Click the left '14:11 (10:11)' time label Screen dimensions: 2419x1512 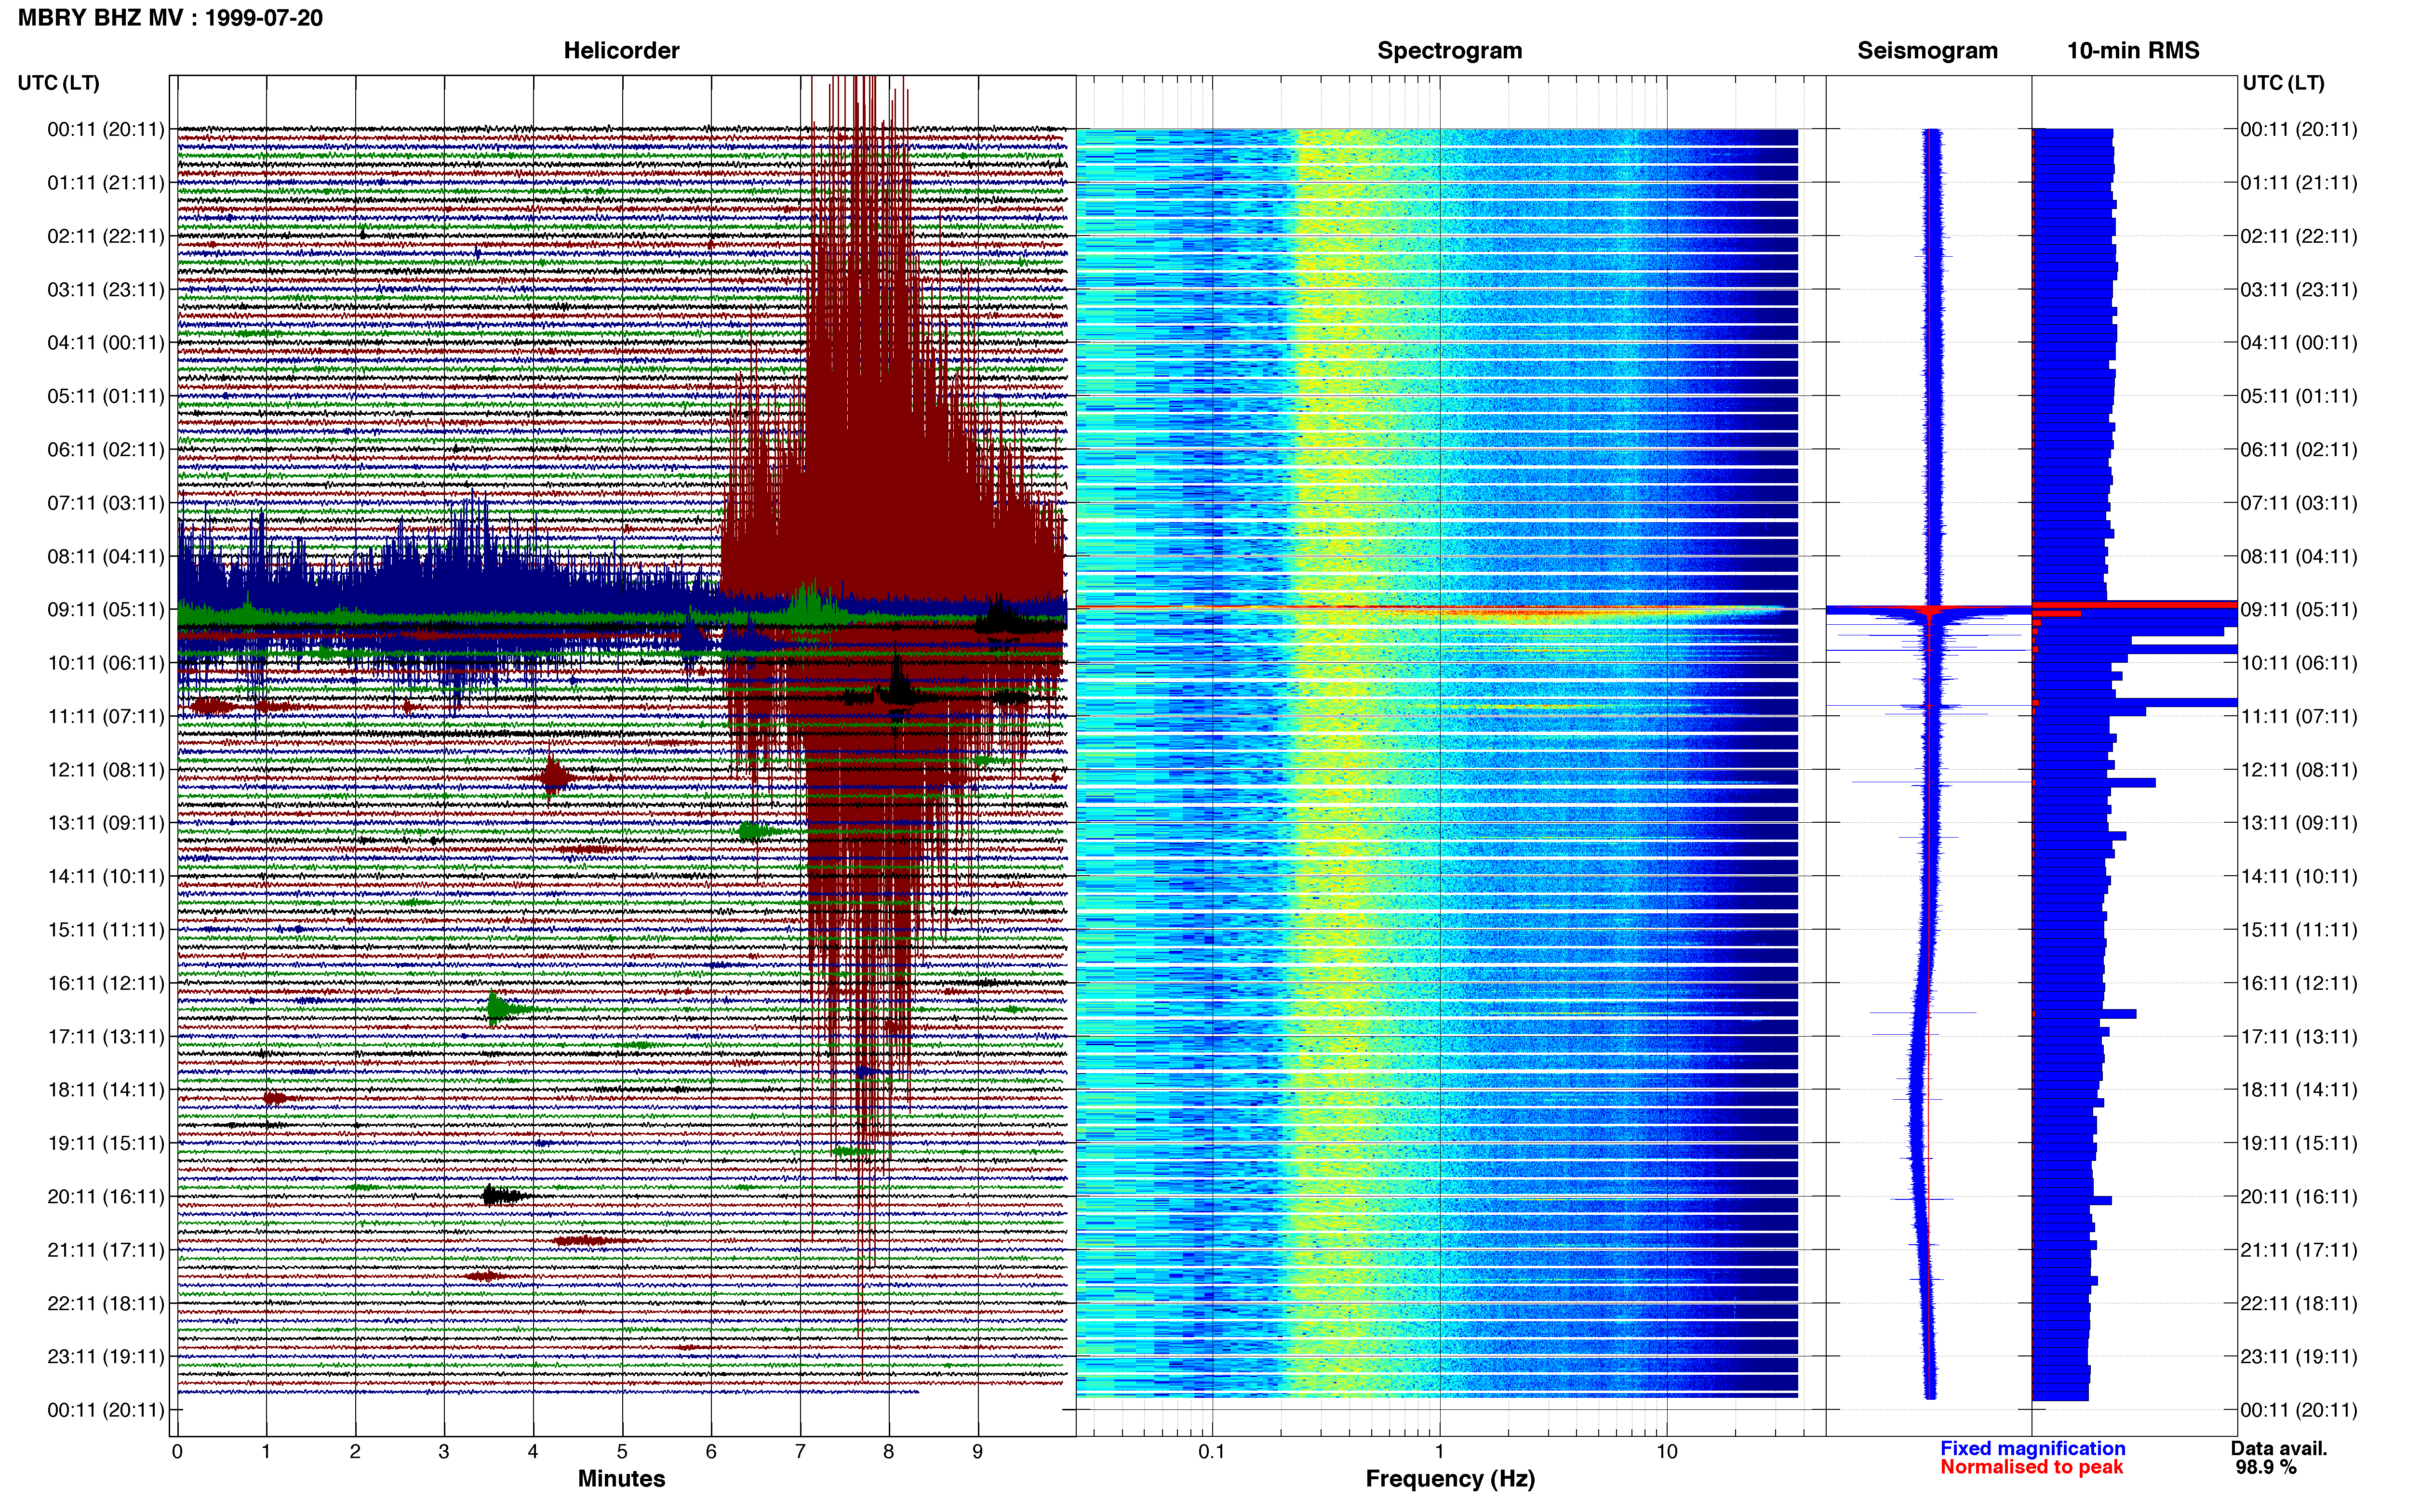pos(106,877)
